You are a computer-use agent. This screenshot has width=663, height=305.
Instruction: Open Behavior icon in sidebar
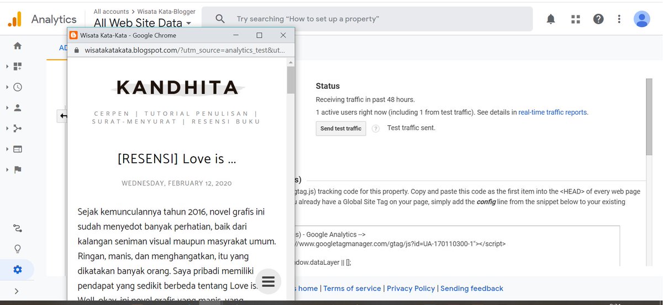point(18,149)
